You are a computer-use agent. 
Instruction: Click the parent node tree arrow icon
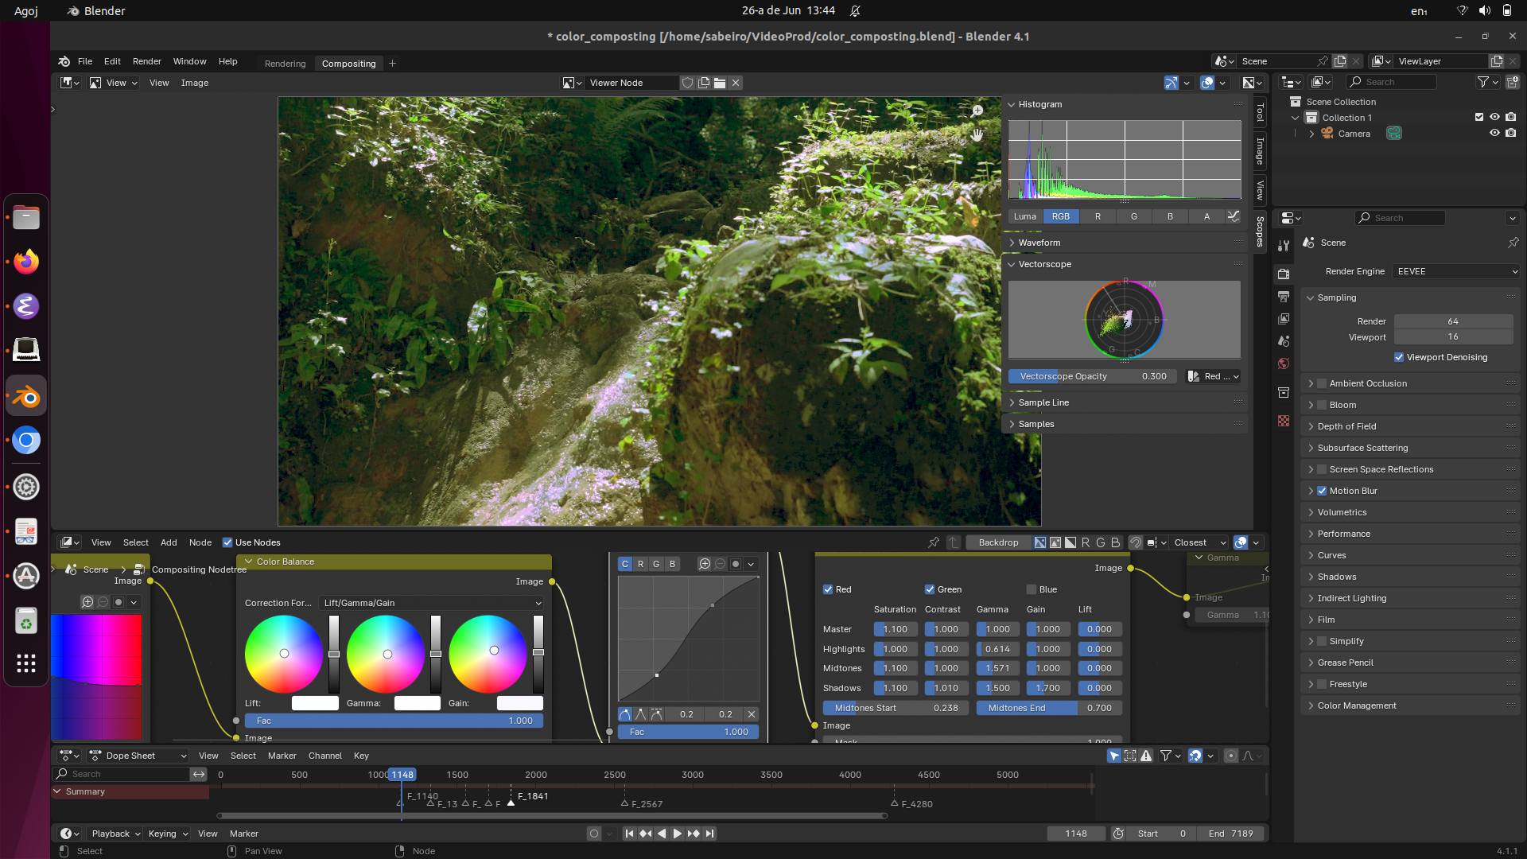pyautogui.click(x=954, y=542)
